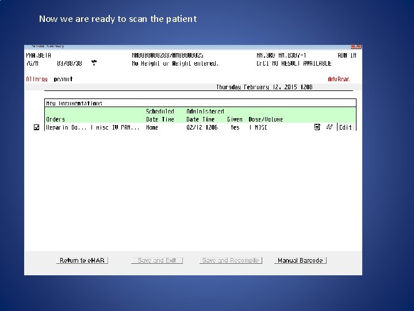Select the 'peanut' allergy text
Screen dimensions: 414x311
pyautogui.click(x=63, y=79)
